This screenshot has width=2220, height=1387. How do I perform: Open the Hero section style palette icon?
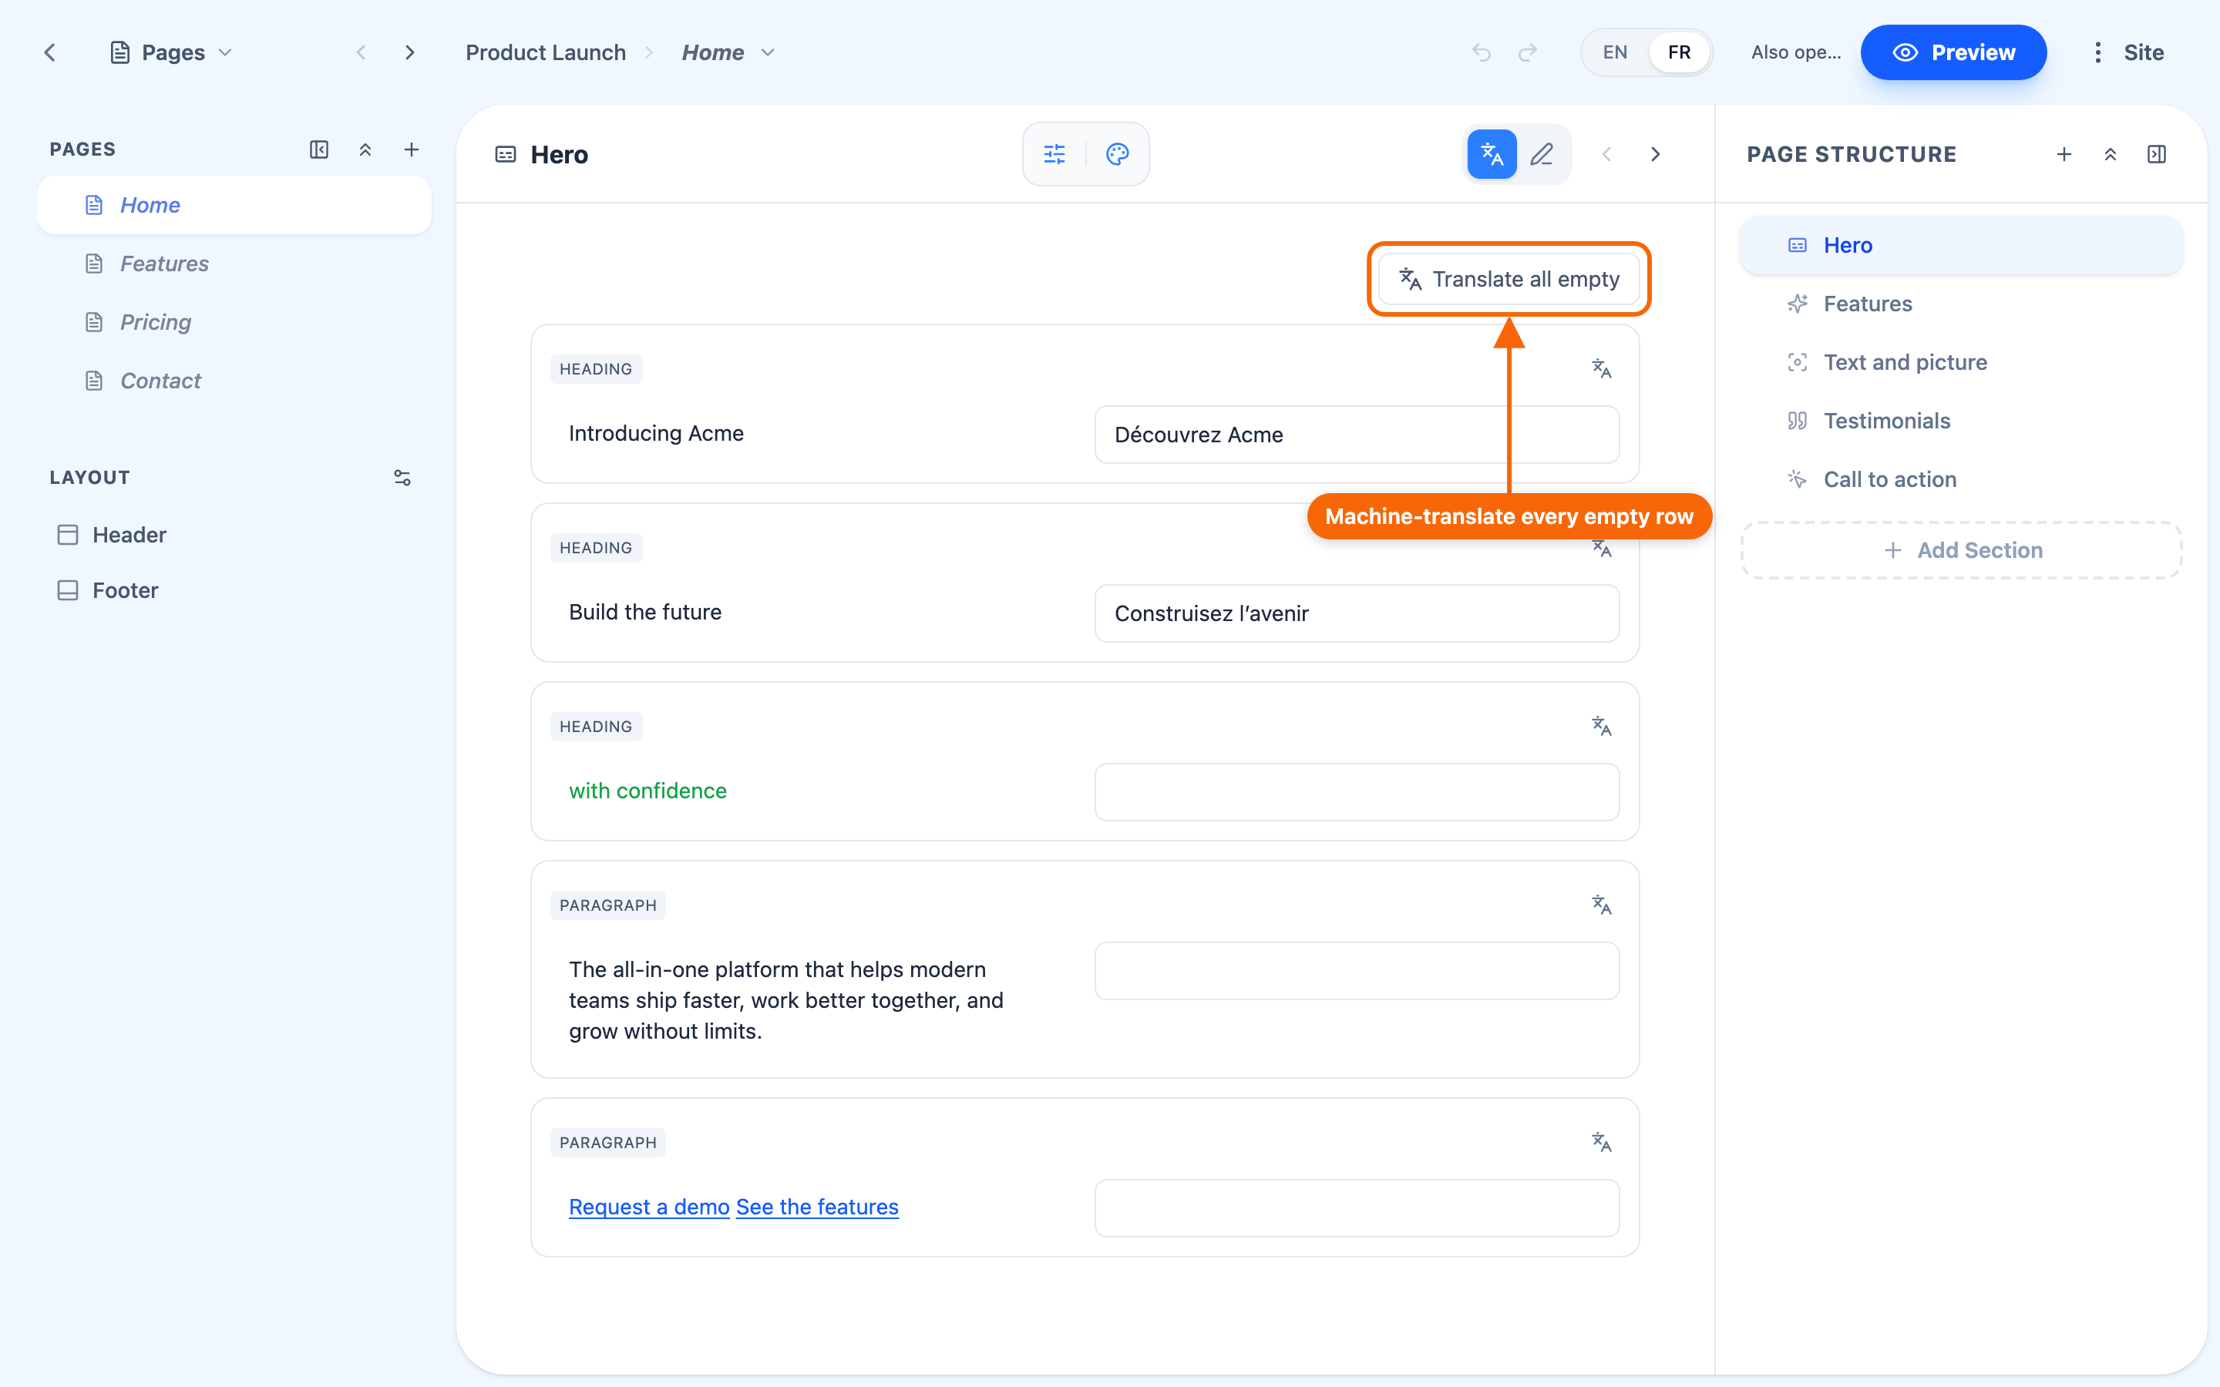1118,154
